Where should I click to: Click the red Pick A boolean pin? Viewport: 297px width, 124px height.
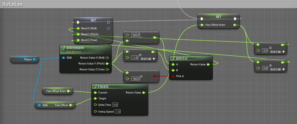pos(173,76)
